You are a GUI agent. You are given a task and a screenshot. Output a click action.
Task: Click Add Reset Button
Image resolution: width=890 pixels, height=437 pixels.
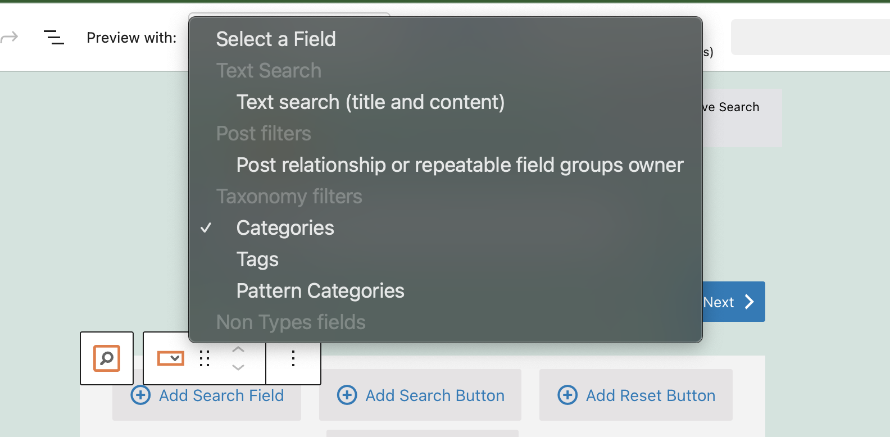(x=636, y=395)
